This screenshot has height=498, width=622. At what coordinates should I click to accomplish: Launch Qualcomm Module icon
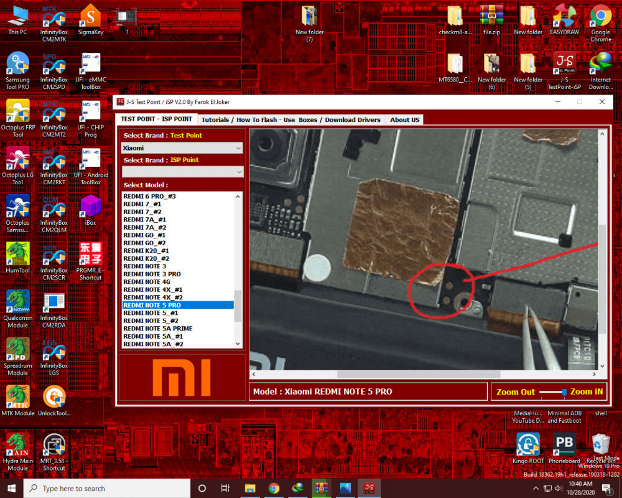pos(17,310)
